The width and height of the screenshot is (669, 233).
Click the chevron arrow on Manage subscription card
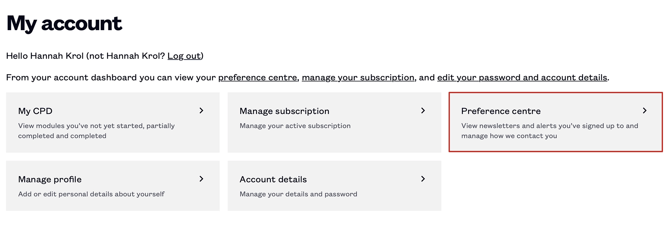click(x=423, y=111)
